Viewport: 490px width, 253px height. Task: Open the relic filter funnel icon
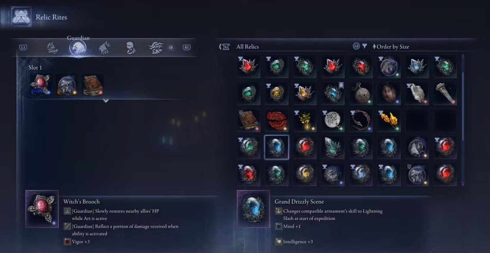364,46
